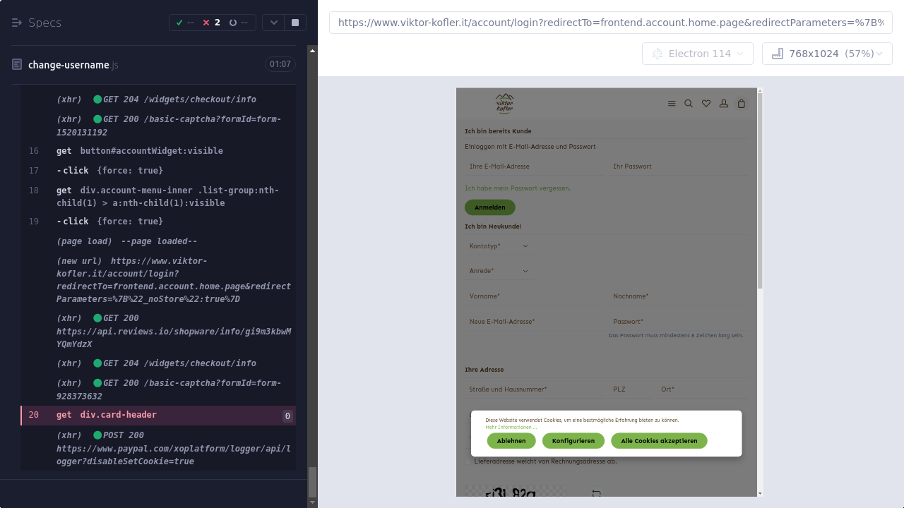Click the search magnifier icon in shop header

pyautogui.click(x=689, y=104)
